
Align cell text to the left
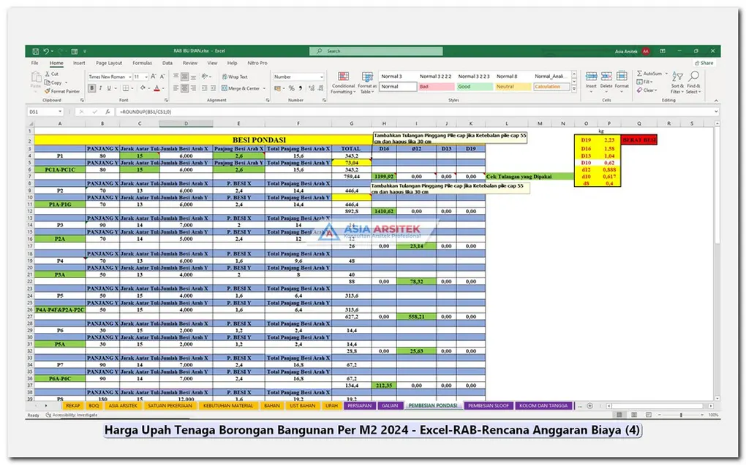[176, 88]
